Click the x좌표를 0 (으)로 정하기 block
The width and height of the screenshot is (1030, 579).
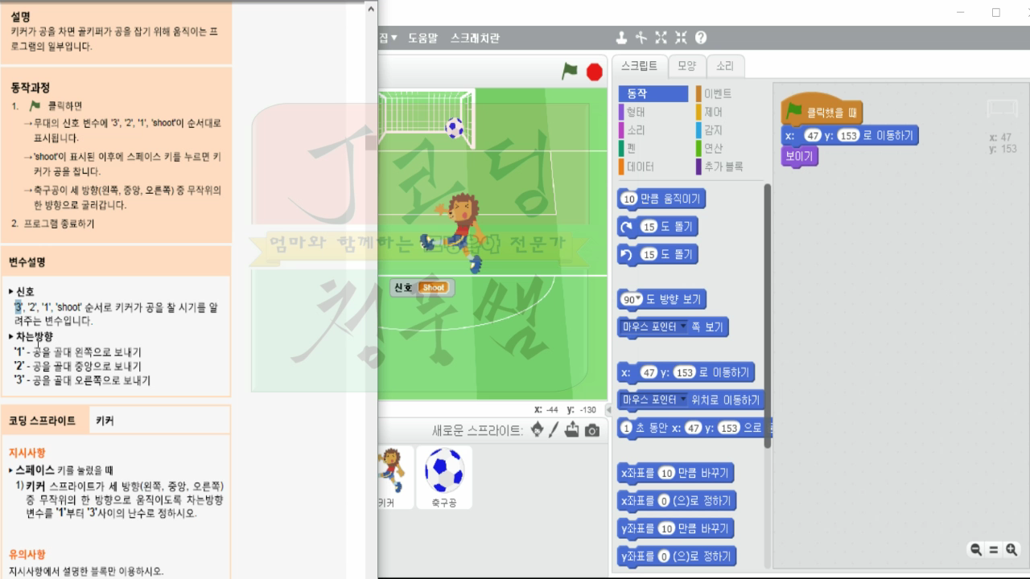click(677, 501)
